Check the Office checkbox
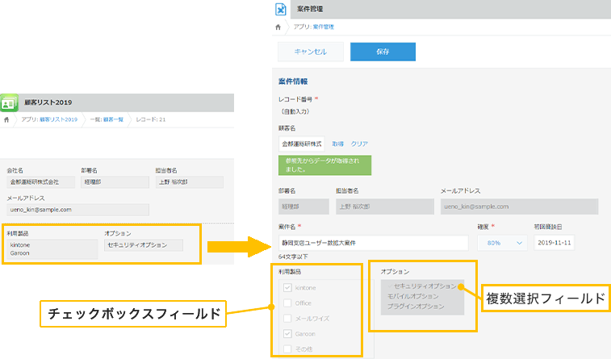The width and height of the screenshot is (611, 359). [x=288, y=303]
